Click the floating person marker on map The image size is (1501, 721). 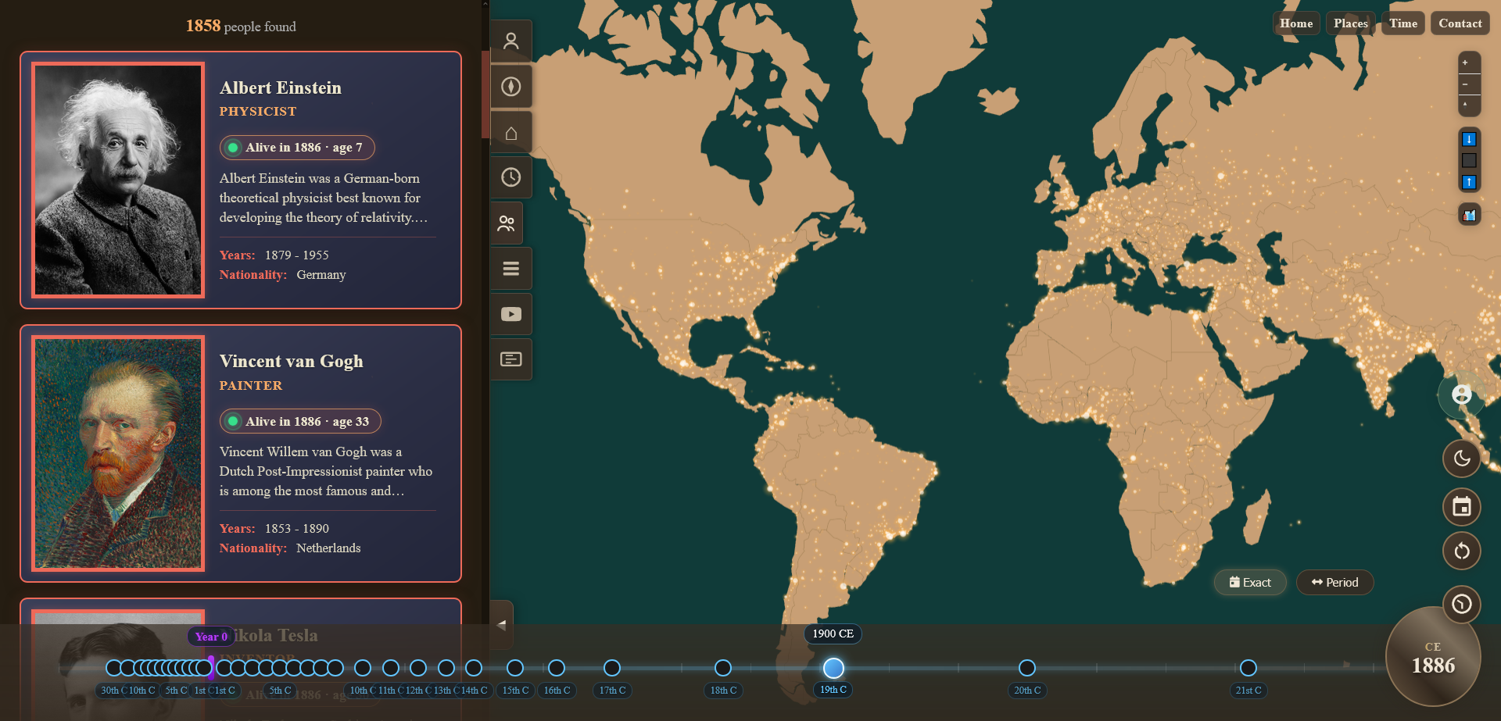[x=1462, y=394]
